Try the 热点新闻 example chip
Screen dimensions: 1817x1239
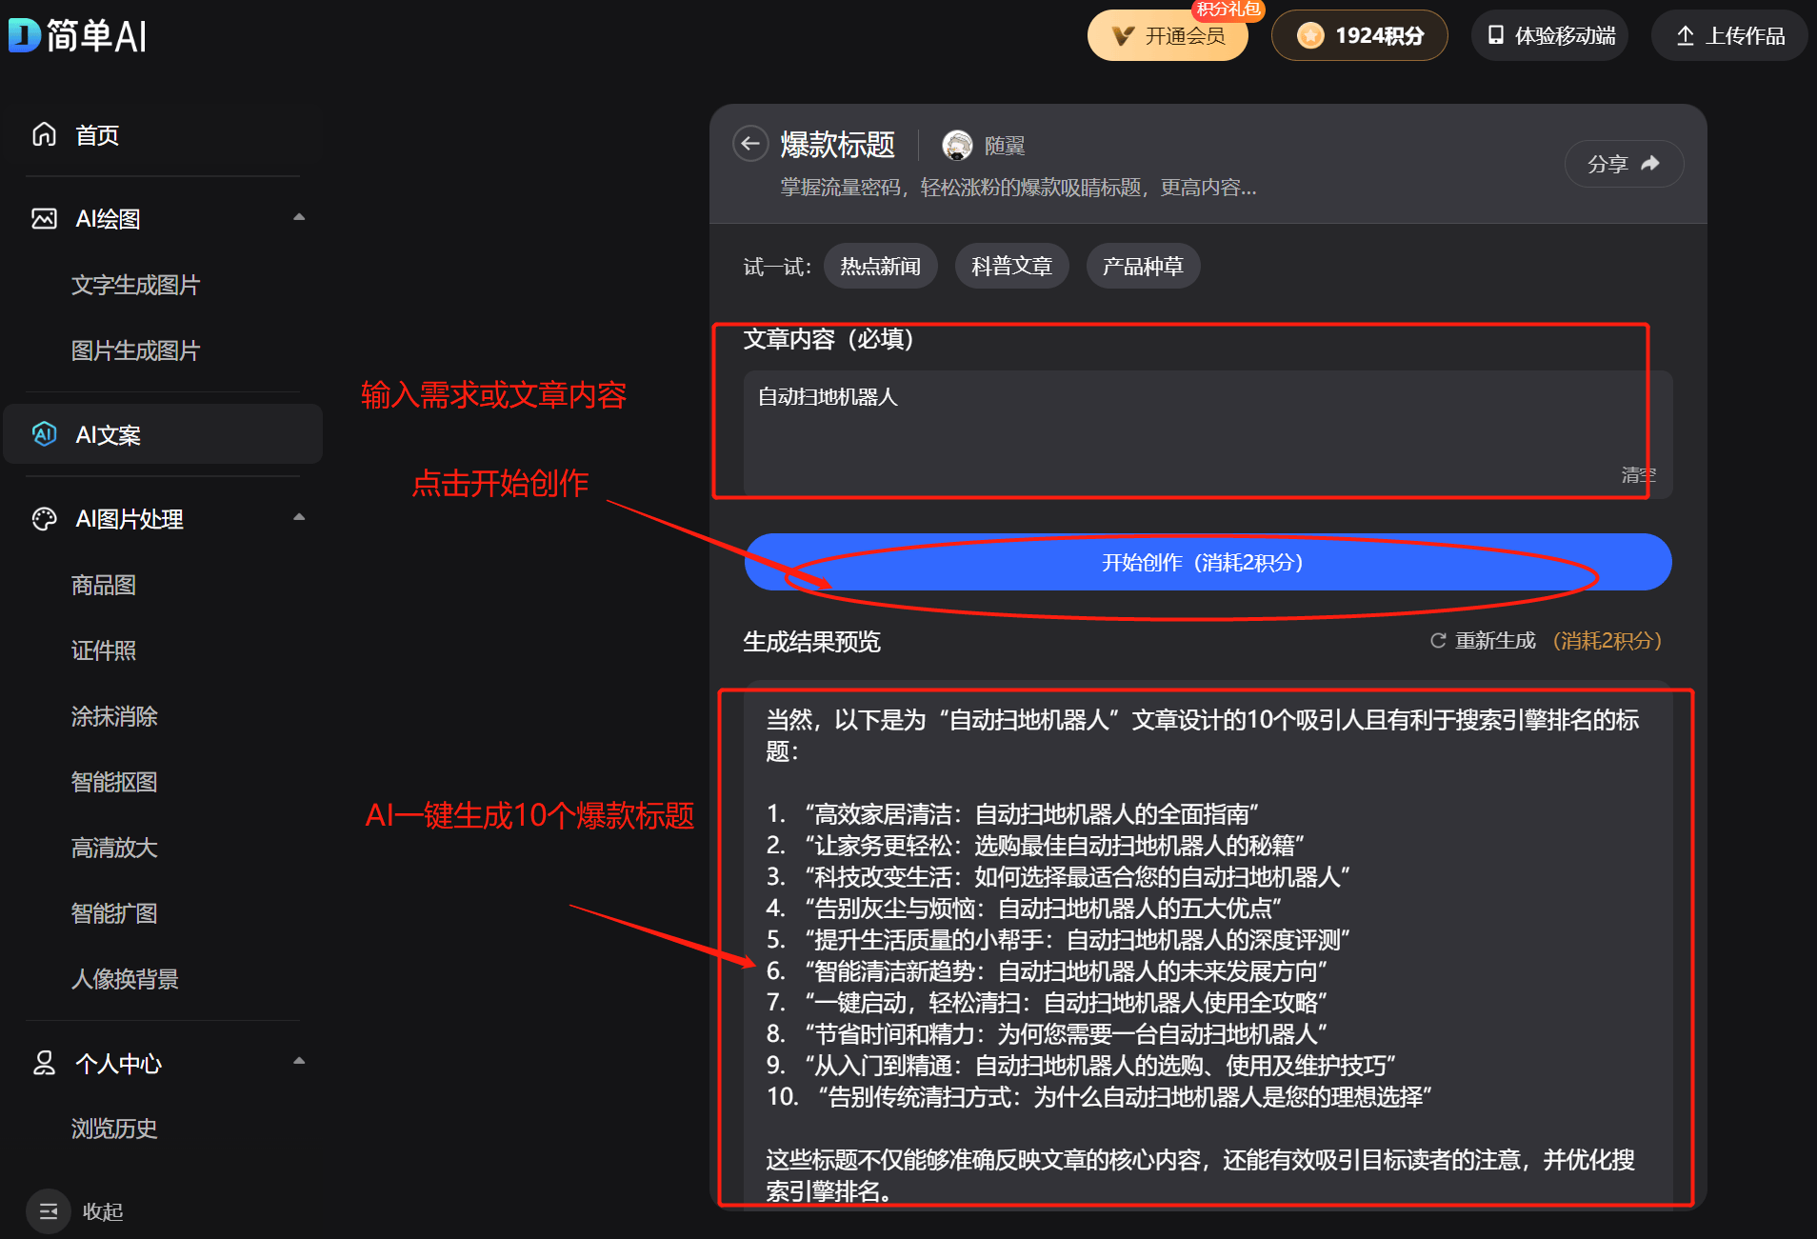880,266
